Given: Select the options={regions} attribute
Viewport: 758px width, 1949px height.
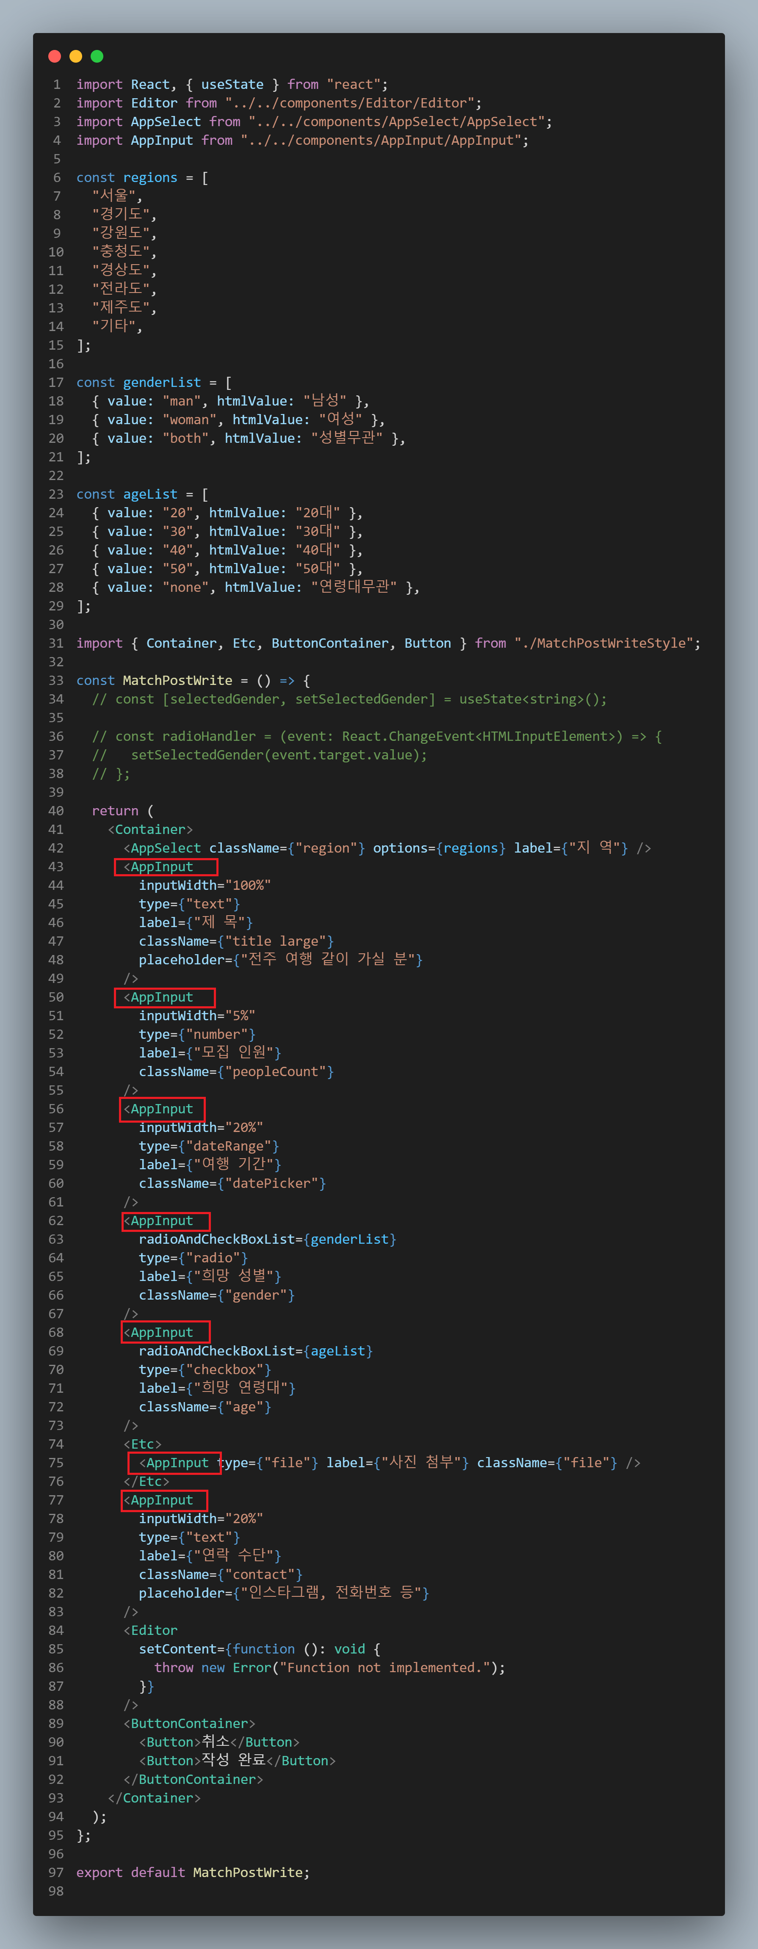Looking at the screenshot, I should pos(440,848).
